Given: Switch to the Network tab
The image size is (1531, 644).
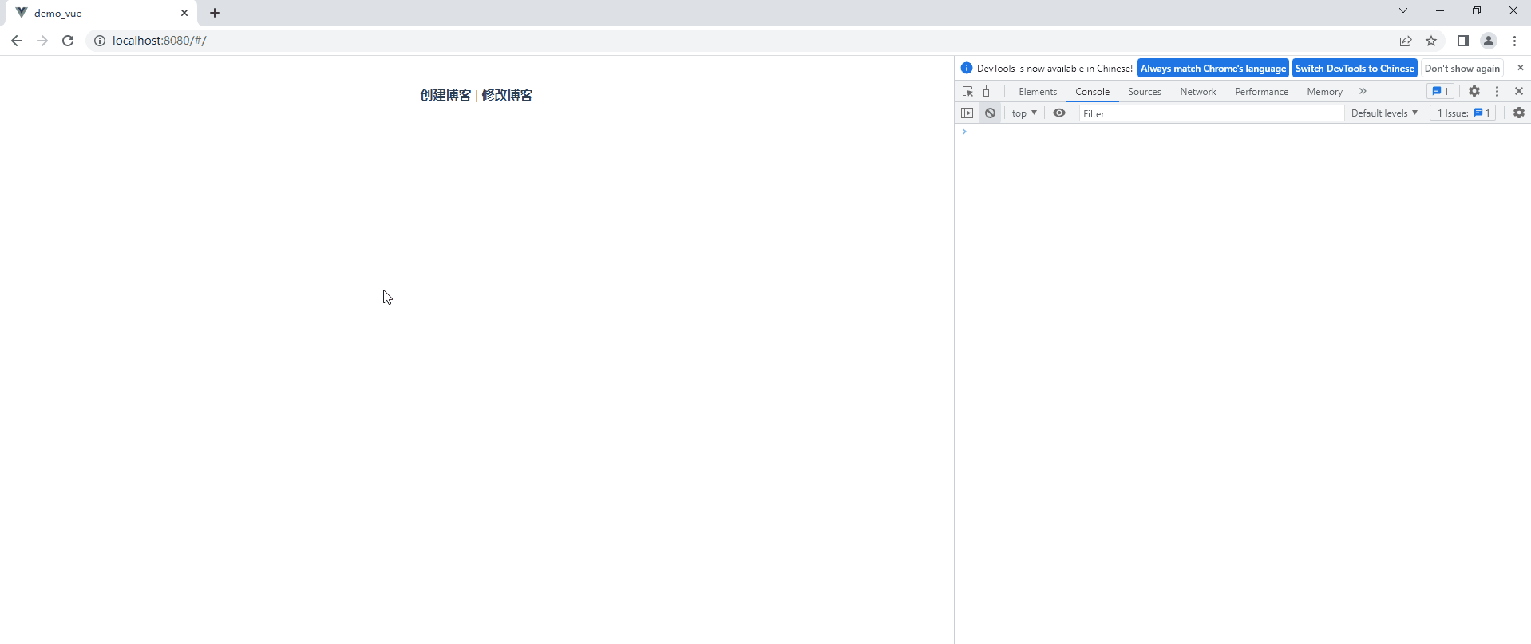Looking at the screenshot, I should (x=1197, y=92).
